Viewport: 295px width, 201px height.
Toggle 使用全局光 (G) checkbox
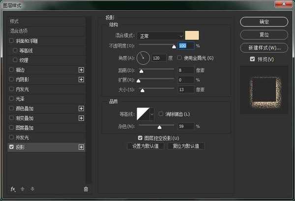point(179,58)
